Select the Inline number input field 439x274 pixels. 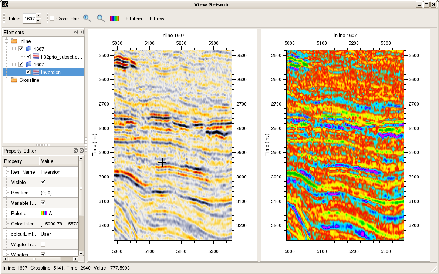pyautogui.click(x=30, y=18)
